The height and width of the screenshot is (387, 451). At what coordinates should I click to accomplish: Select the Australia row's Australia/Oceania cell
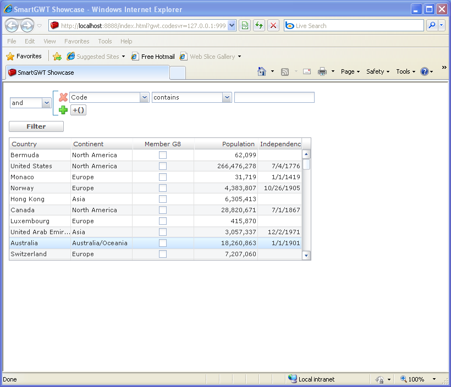102,243
